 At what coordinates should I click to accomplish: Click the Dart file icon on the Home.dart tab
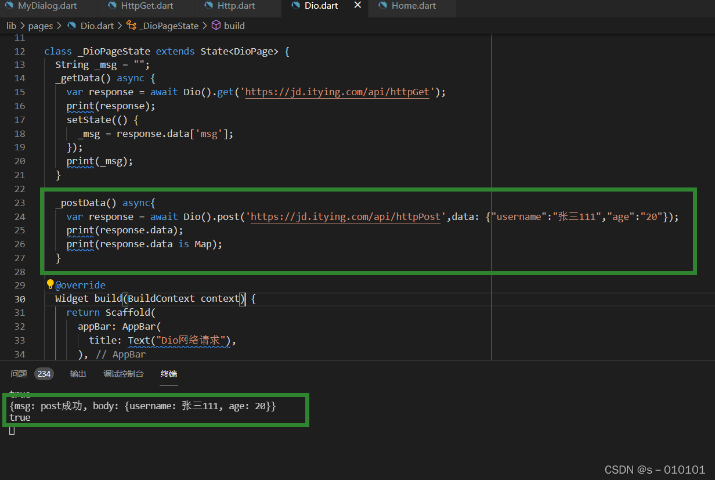point(382,6)
